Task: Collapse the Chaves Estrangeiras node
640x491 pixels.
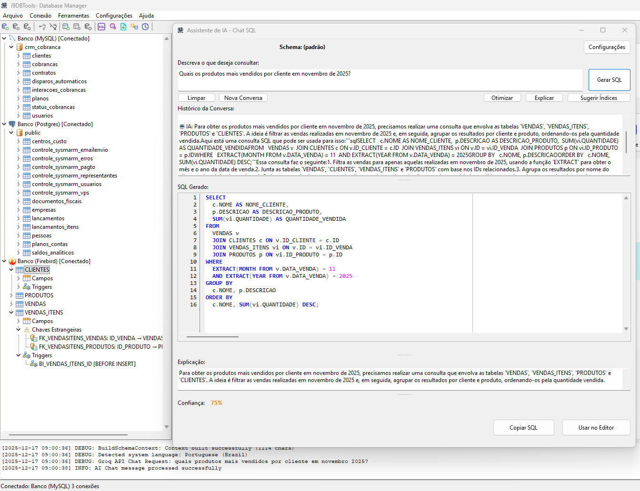Action: (x=19, y=330)
